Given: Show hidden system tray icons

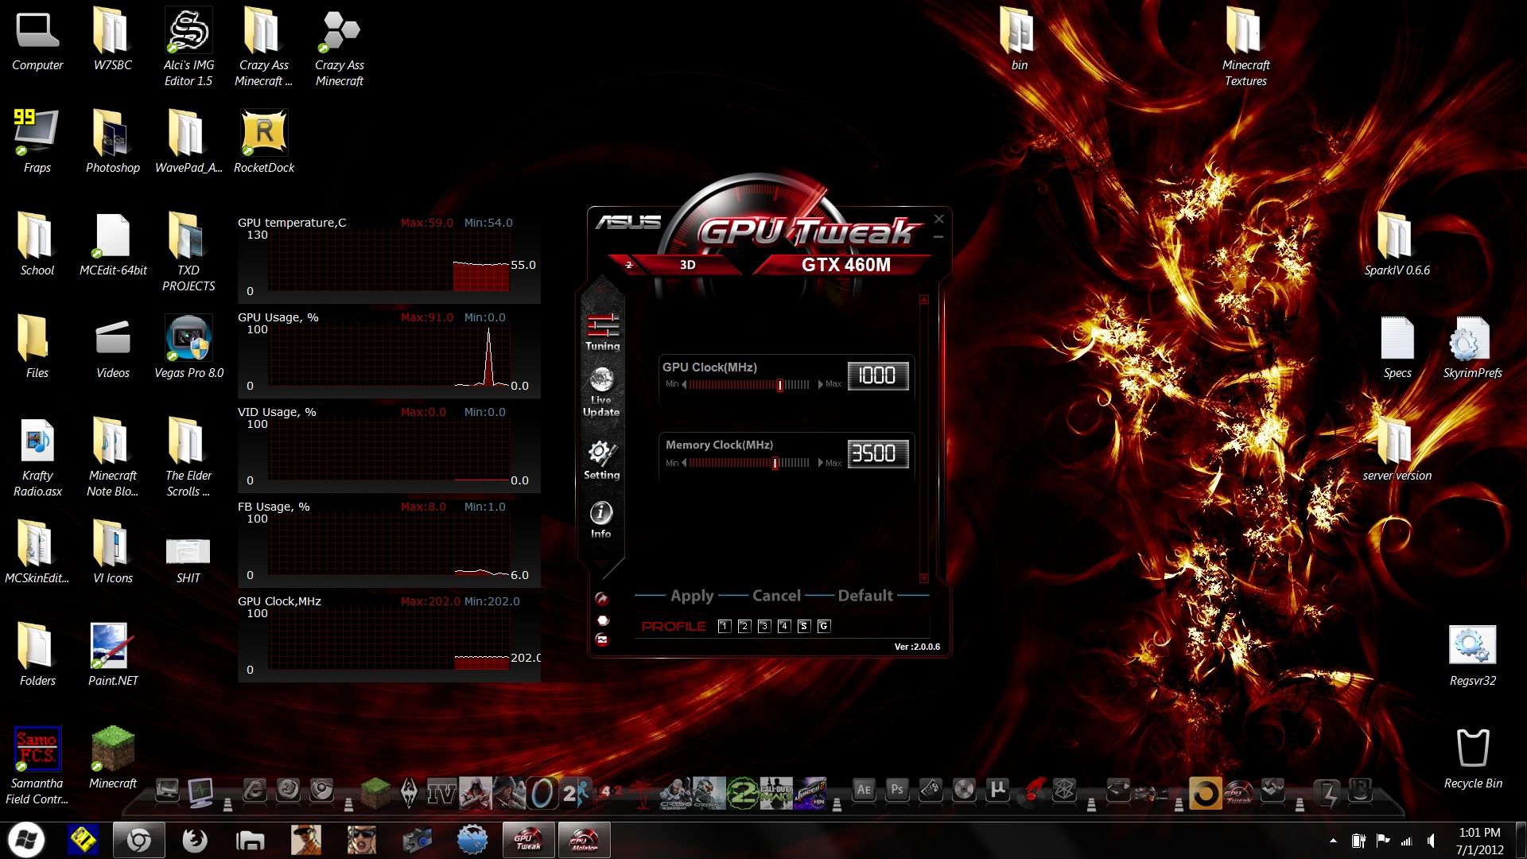Looking at the screenshot, I should tap(1333, 841).
